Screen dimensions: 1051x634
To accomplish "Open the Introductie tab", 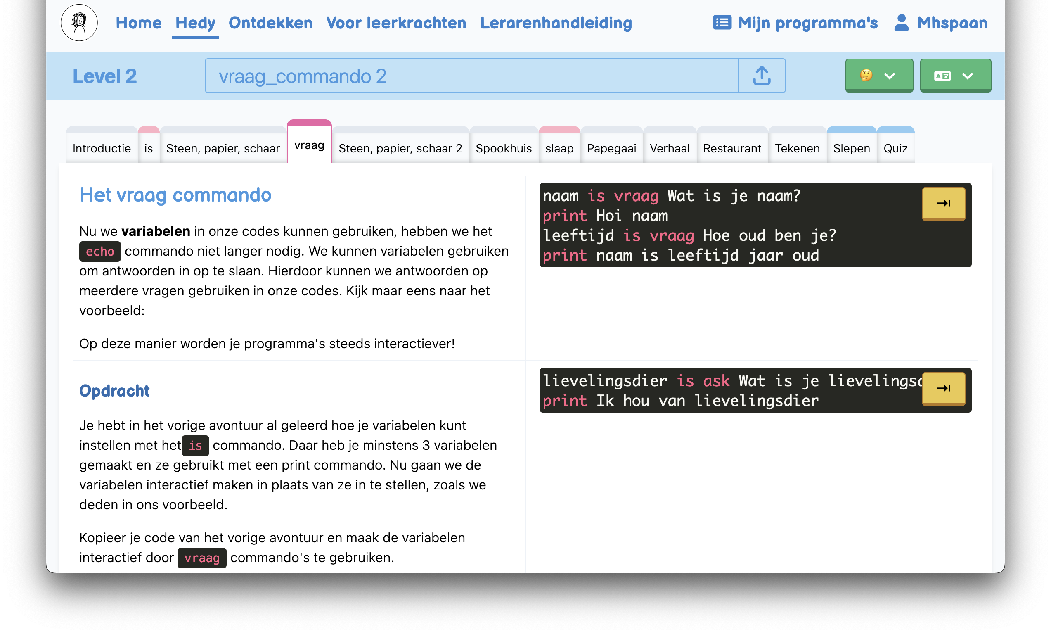I will pyautogui.click(x=102, y=148).
